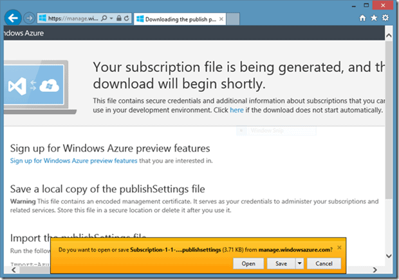Click the Save button in download bar
The image size is (399, 280).
(x=281, y=264)
